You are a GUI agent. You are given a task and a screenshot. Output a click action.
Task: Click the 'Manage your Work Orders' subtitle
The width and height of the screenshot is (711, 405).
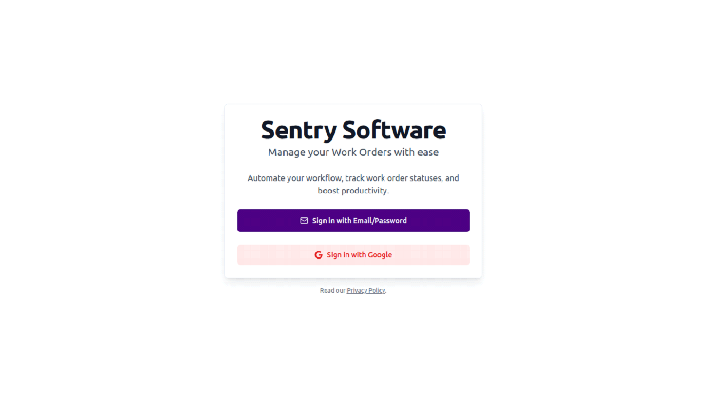pyautogui.click(x=353, y=152)
